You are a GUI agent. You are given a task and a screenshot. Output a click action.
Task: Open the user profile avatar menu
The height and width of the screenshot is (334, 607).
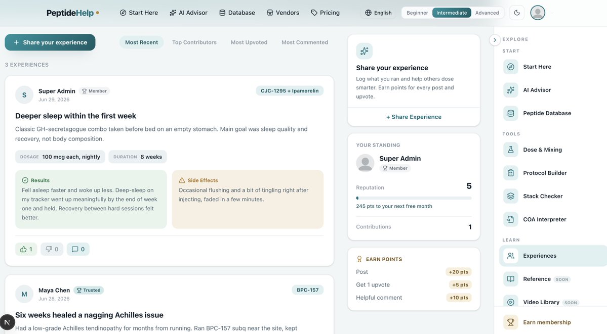[x=537, y=13]
